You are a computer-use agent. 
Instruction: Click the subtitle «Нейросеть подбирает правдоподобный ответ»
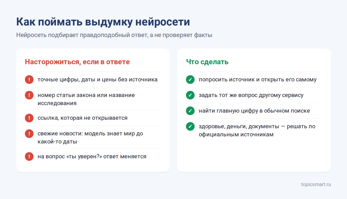point(82,35)
